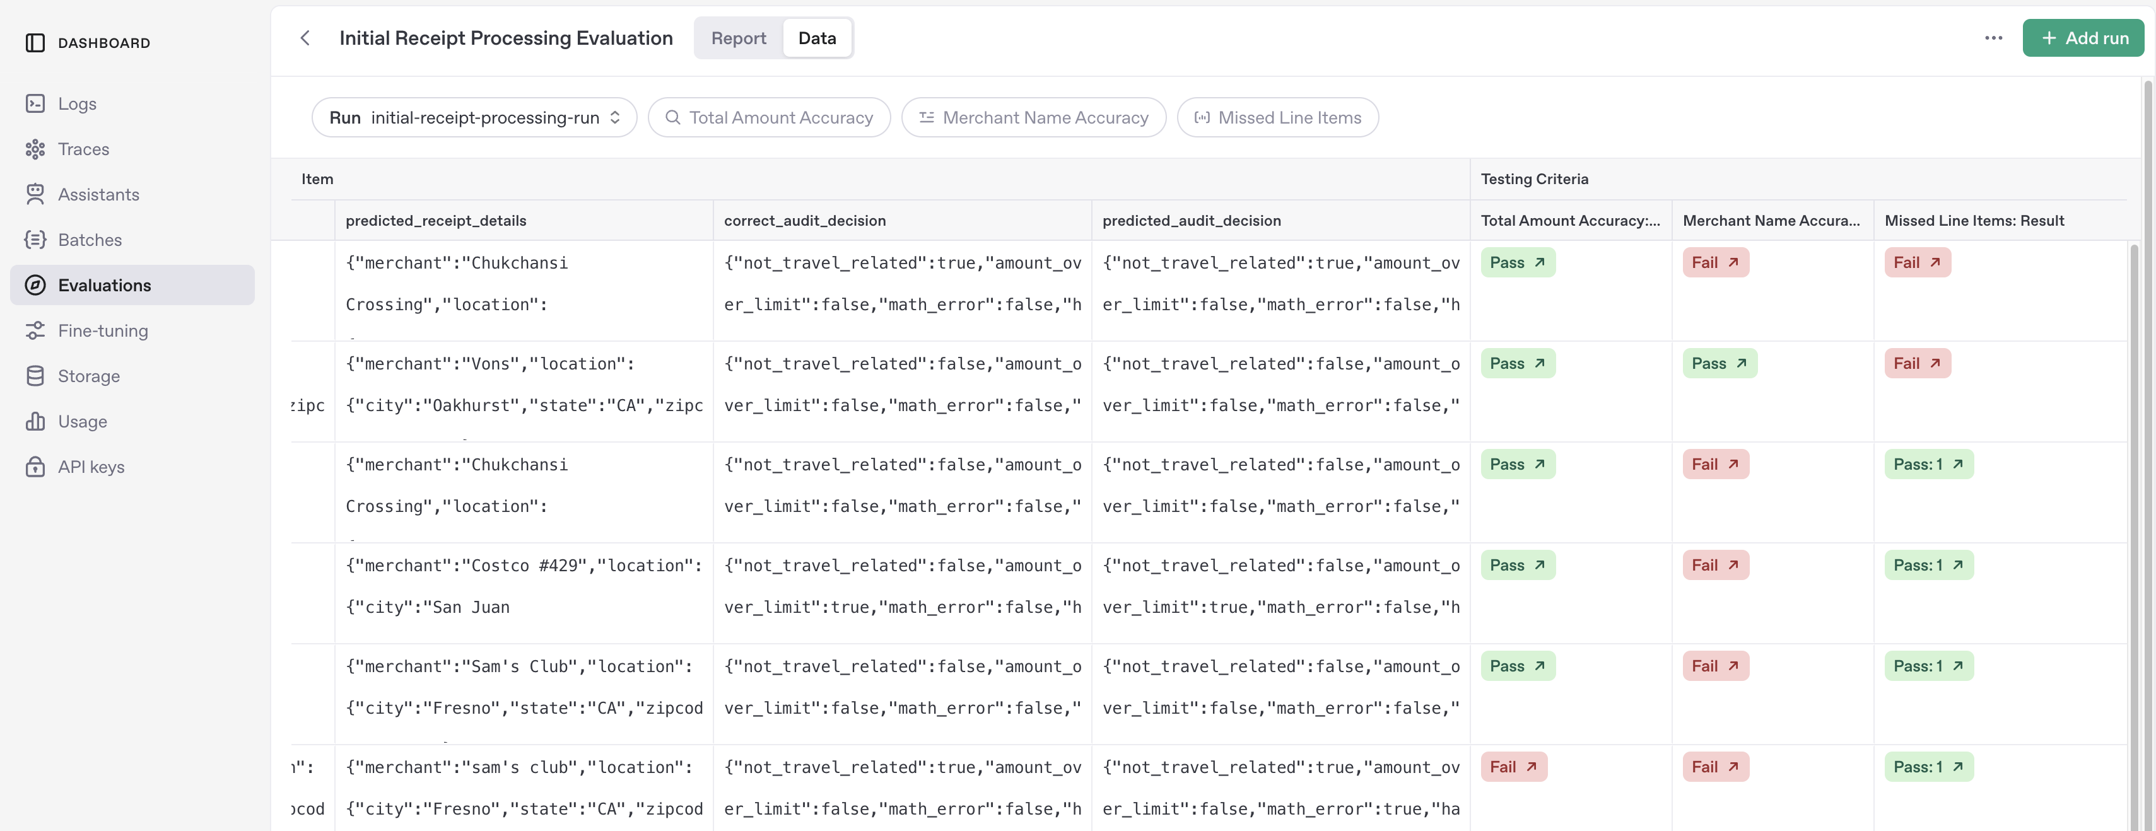The width and height of the screenshot is (2156, 831).
Task: Select the API keys lock icon
Action: [35, 466]
